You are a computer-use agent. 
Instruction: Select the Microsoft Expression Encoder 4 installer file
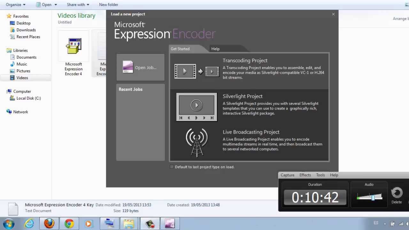coord(73,53)
